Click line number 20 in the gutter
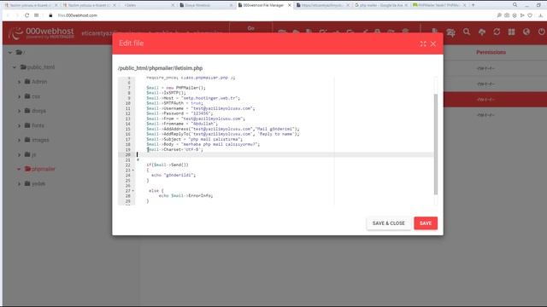 pos(128,154)
